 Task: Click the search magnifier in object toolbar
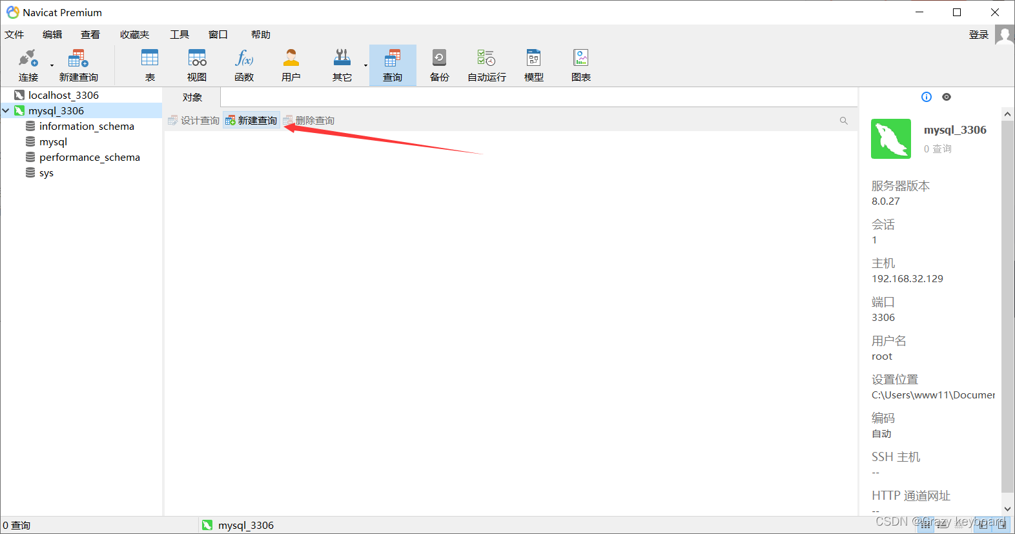843,121
